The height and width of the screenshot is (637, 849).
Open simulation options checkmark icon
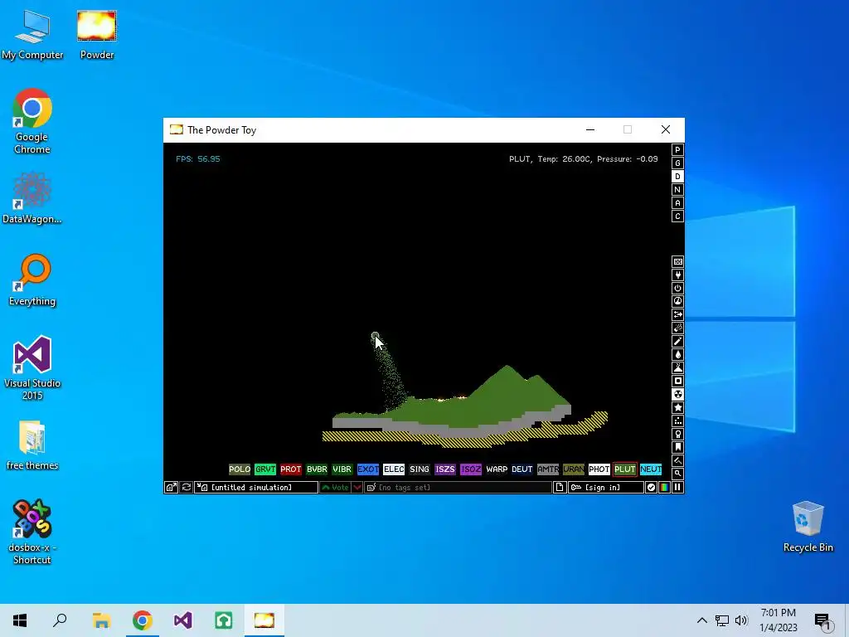click(651, 488)
